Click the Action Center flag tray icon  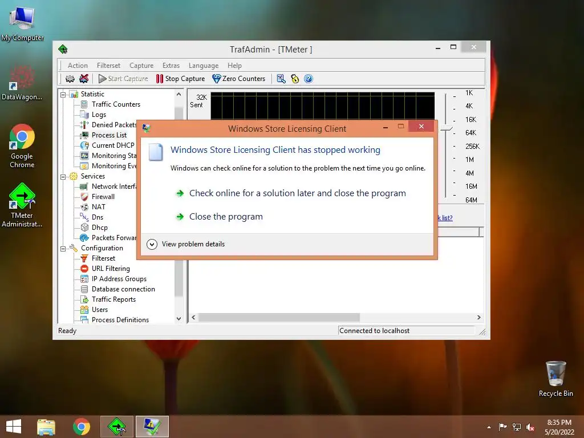pos(502,427)
